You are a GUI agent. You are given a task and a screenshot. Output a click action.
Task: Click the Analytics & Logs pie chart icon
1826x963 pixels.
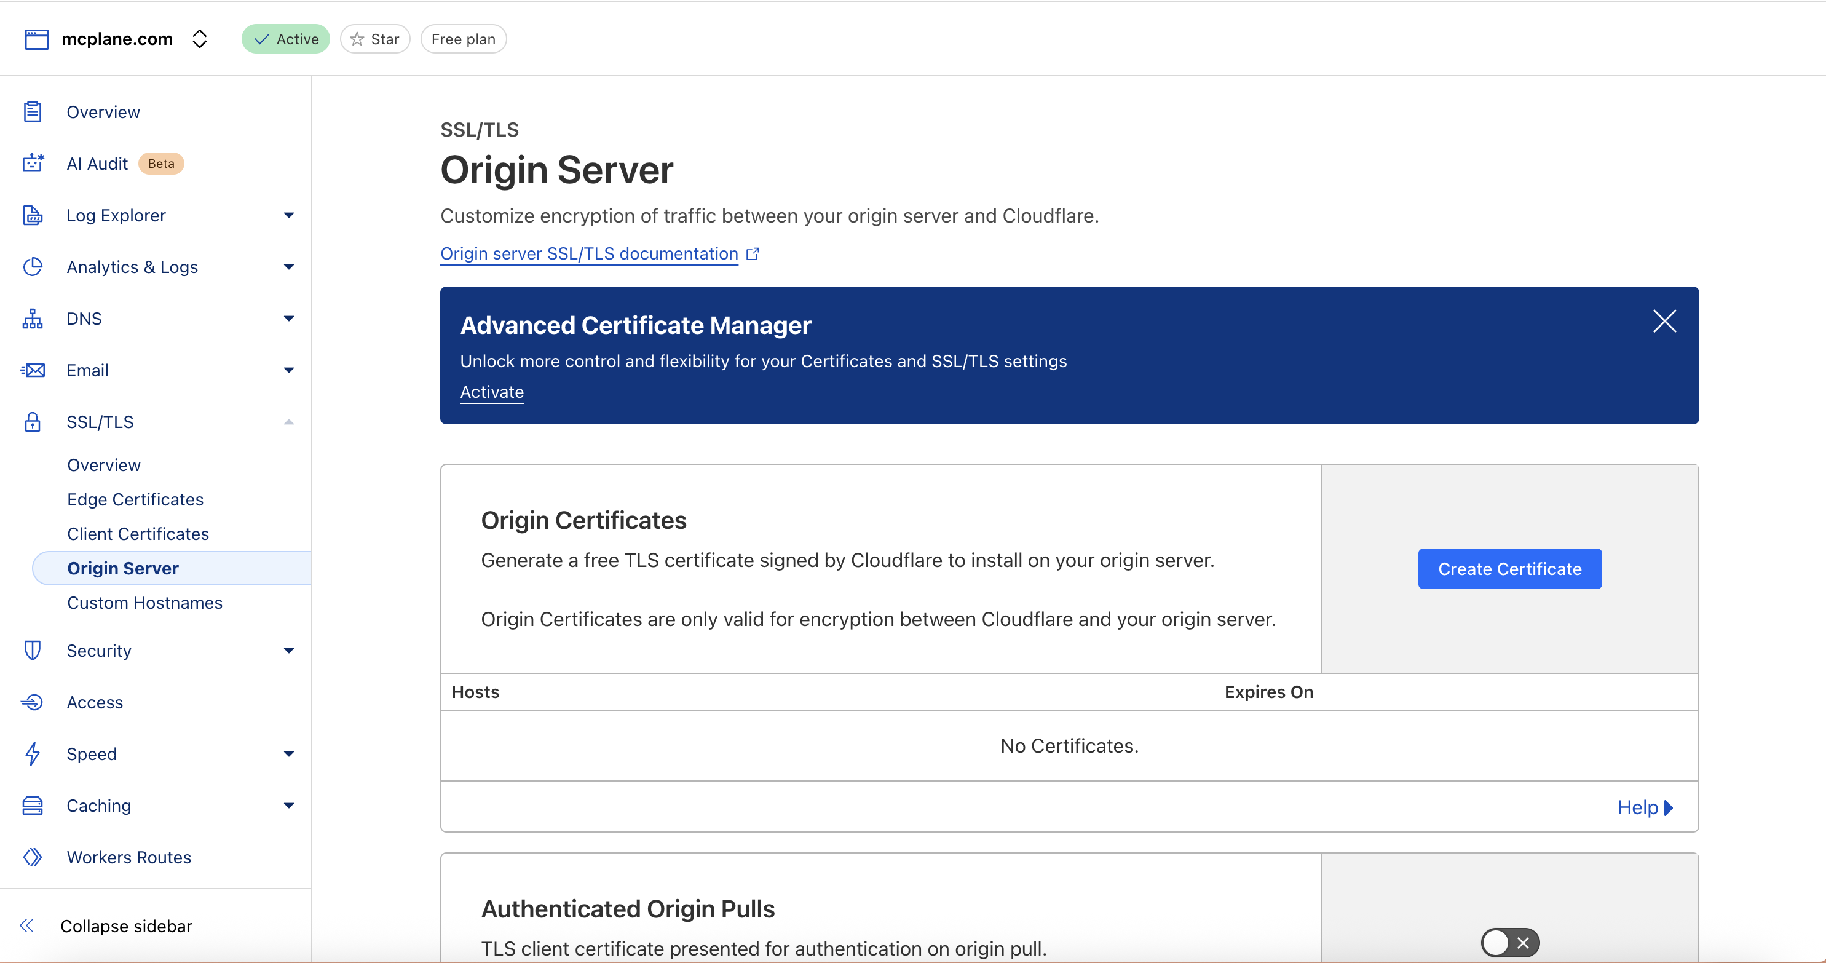[x=33, y=267]
